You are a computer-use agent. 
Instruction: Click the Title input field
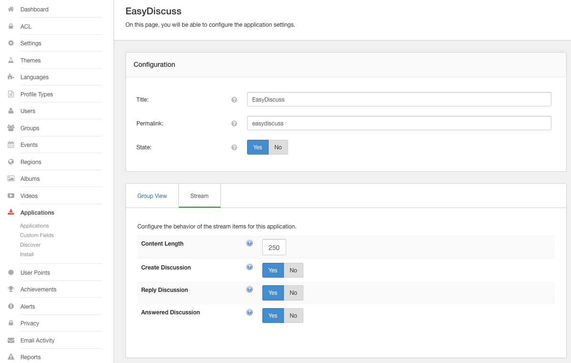click(x=399, y=100)
